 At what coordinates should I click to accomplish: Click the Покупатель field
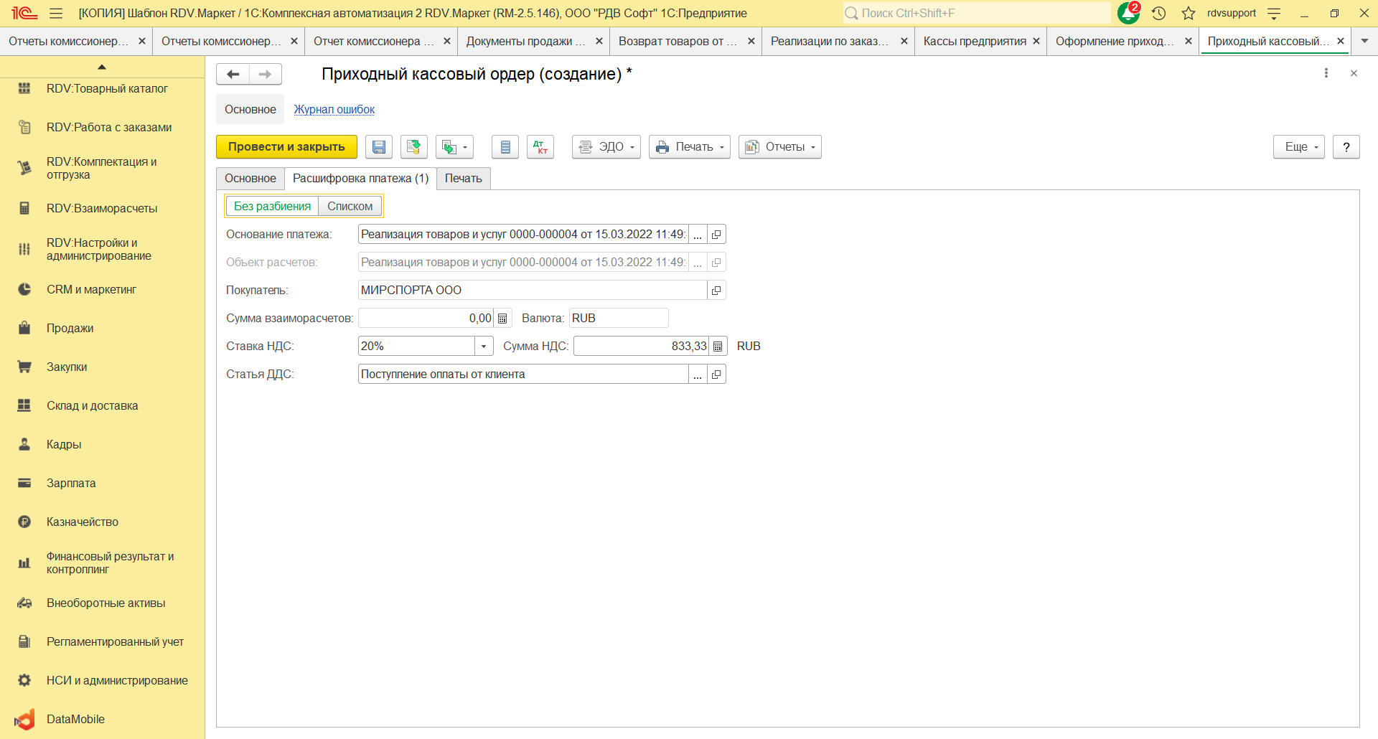(533, 291)
